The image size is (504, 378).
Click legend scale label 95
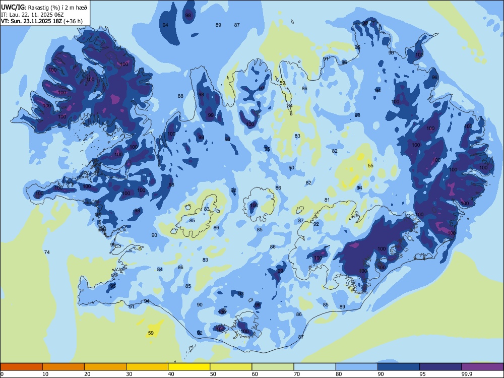tap(422, 374)
